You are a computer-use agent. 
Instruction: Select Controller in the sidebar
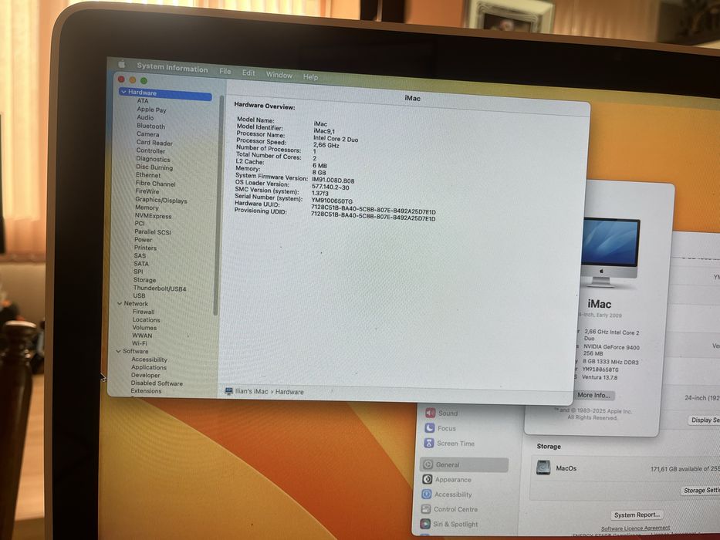click(x=150, y=150)
